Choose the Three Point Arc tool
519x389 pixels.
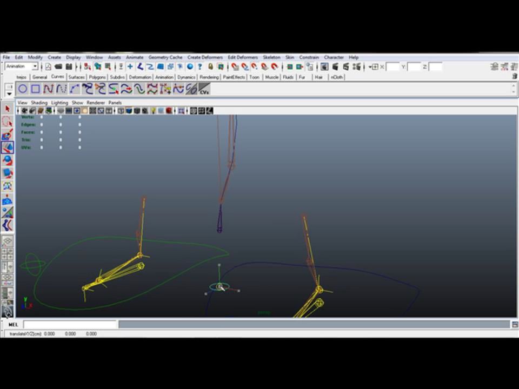74,89
